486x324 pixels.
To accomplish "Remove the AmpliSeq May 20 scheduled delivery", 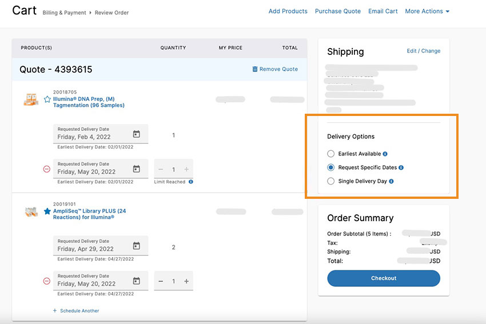I will pos(47,281).
